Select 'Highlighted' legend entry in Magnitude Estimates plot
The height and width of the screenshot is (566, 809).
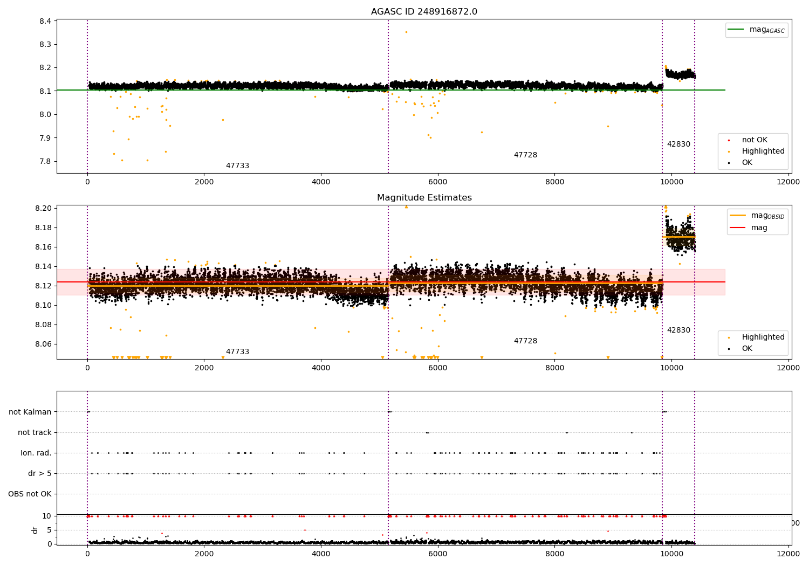point(763,337)
